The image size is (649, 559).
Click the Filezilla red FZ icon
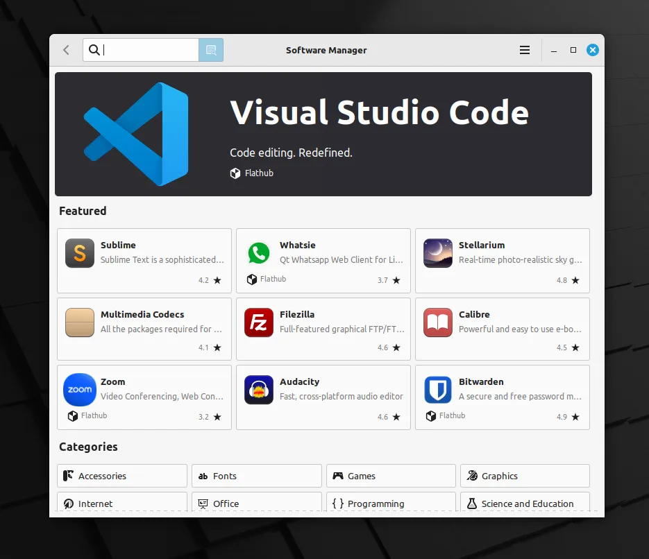(x=259, y=322)
